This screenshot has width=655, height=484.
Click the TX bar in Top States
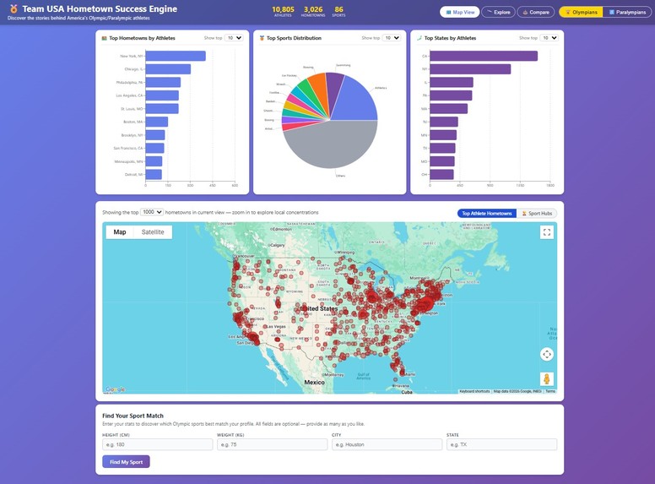click(x=442, y=148)
